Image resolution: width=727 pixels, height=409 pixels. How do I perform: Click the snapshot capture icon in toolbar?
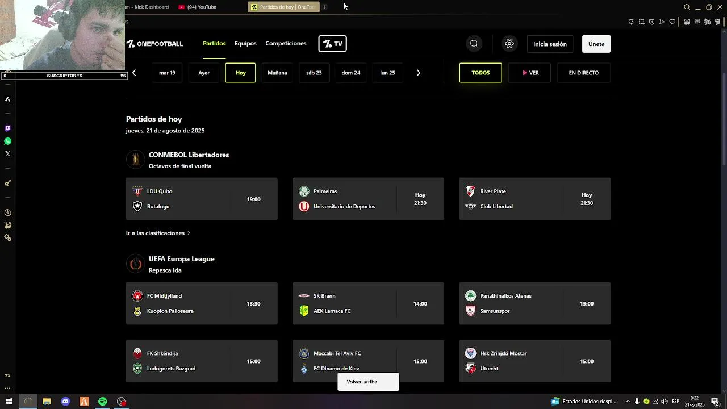(641, 22)
